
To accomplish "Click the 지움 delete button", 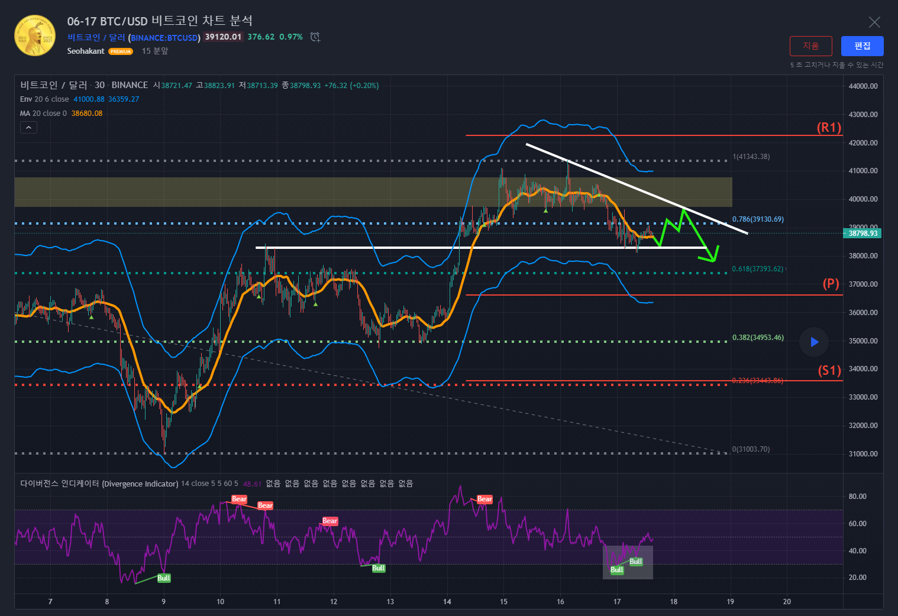I will point(810,46).
